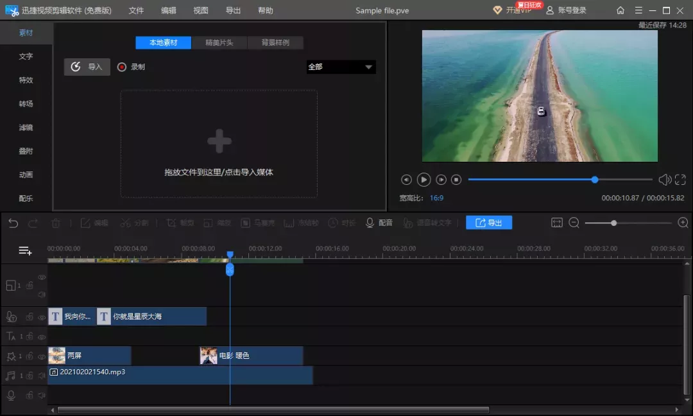The height and width of the screenshot is (416, 693).
Task: Zoom in the timeline with plus icon
Action: [x=683, y=223]
